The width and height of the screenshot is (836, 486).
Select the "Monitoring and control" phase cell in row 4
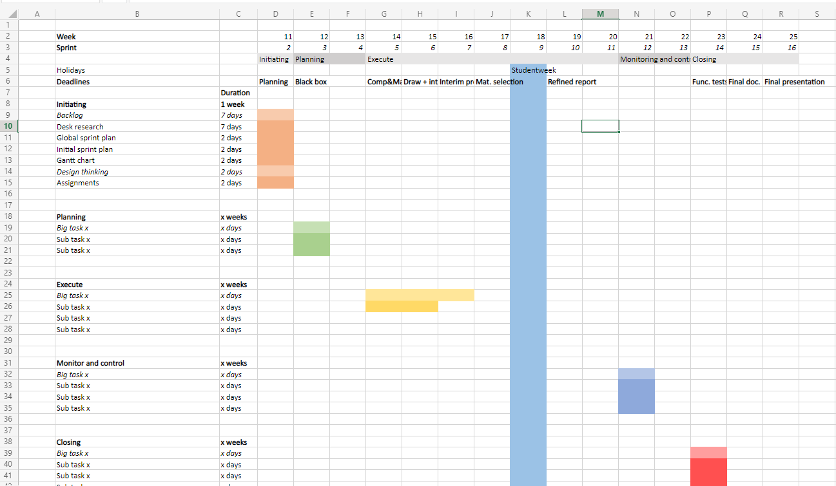pyautogui.click(x=654, y=59)
